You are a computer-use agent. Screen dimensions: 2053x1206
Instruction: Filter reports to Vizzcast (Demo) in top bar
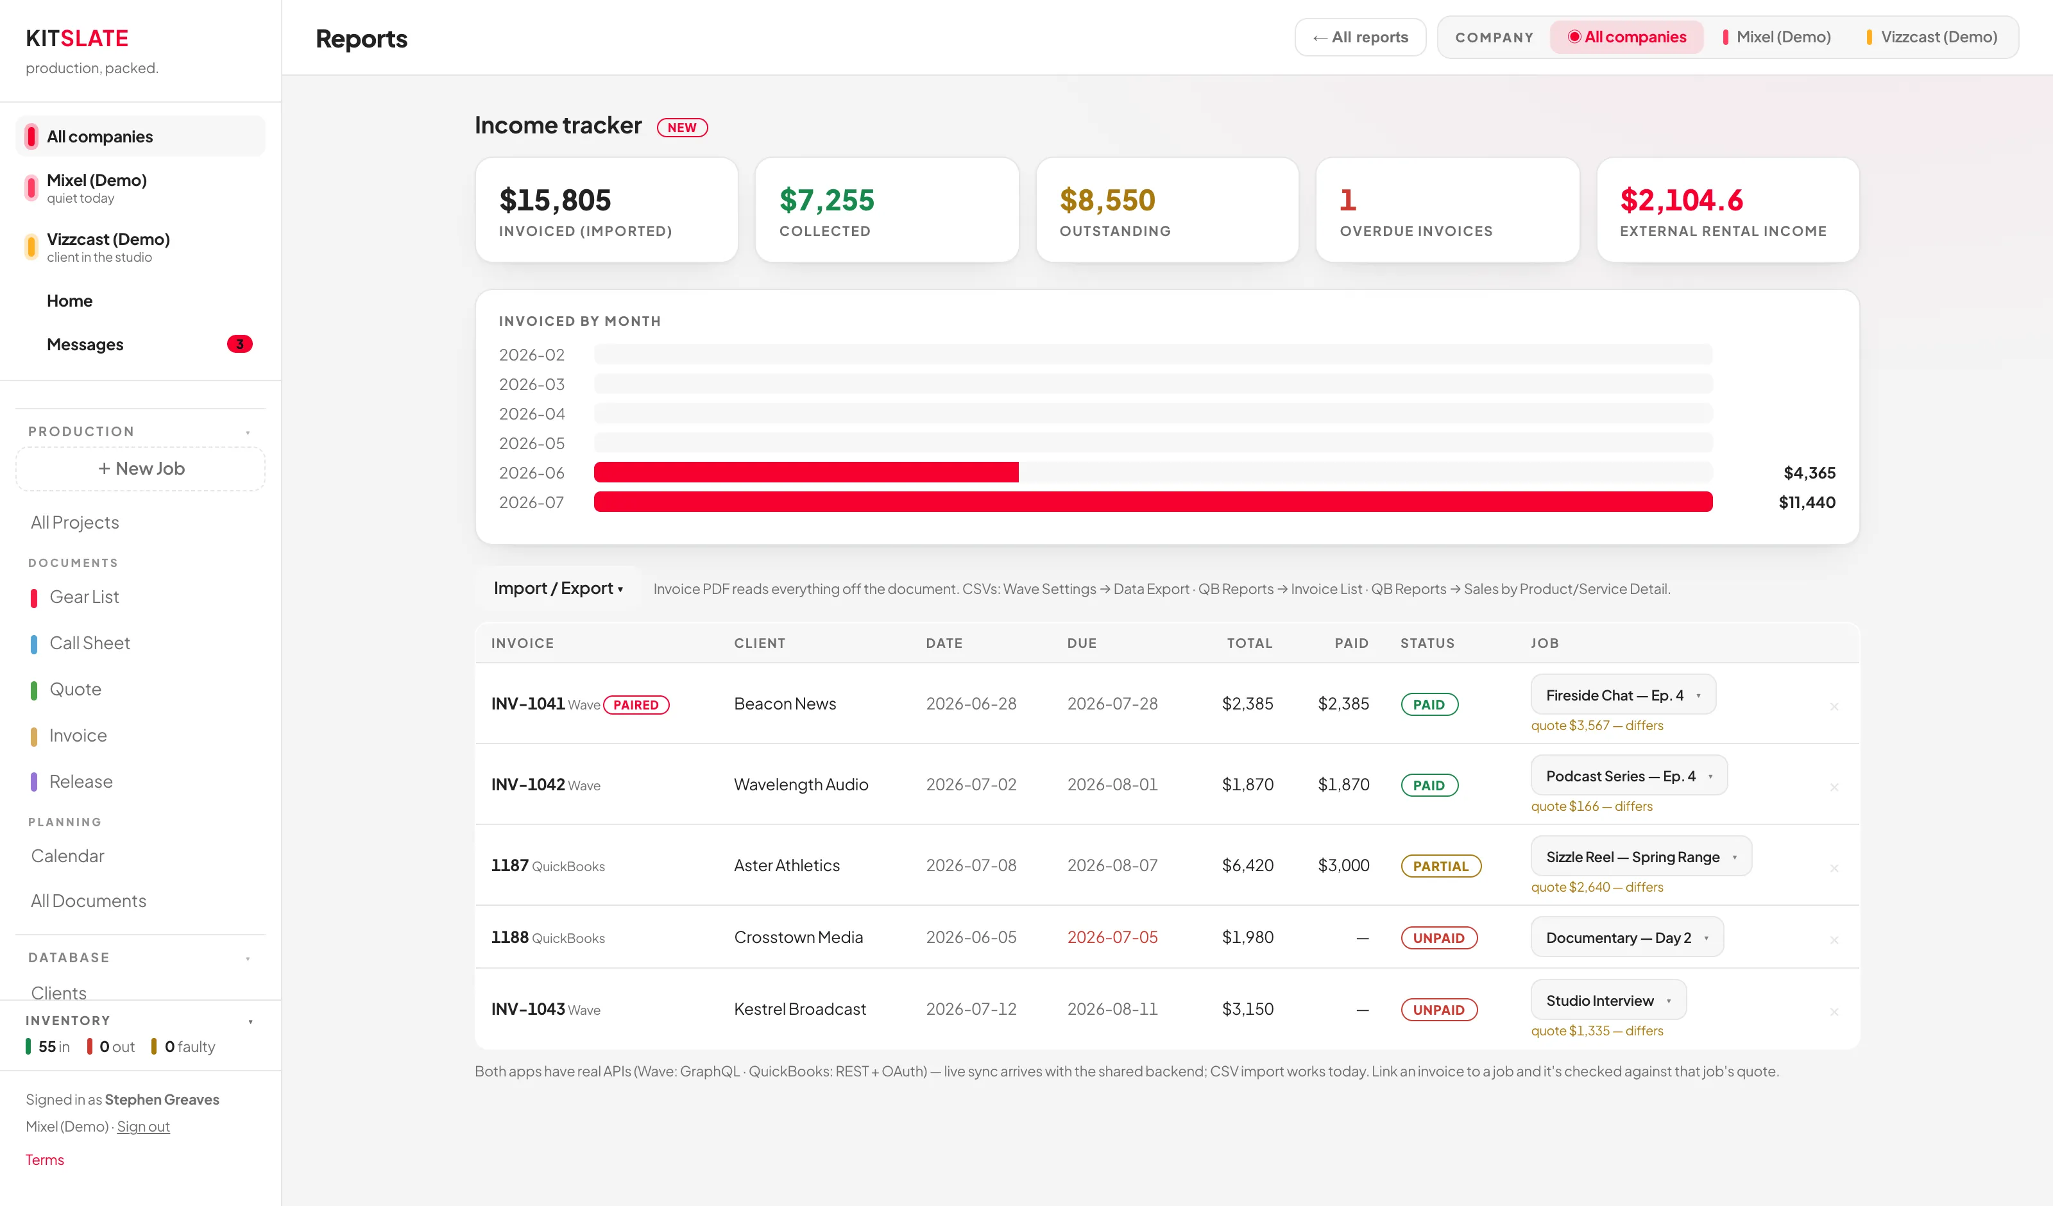point(1932,37)
